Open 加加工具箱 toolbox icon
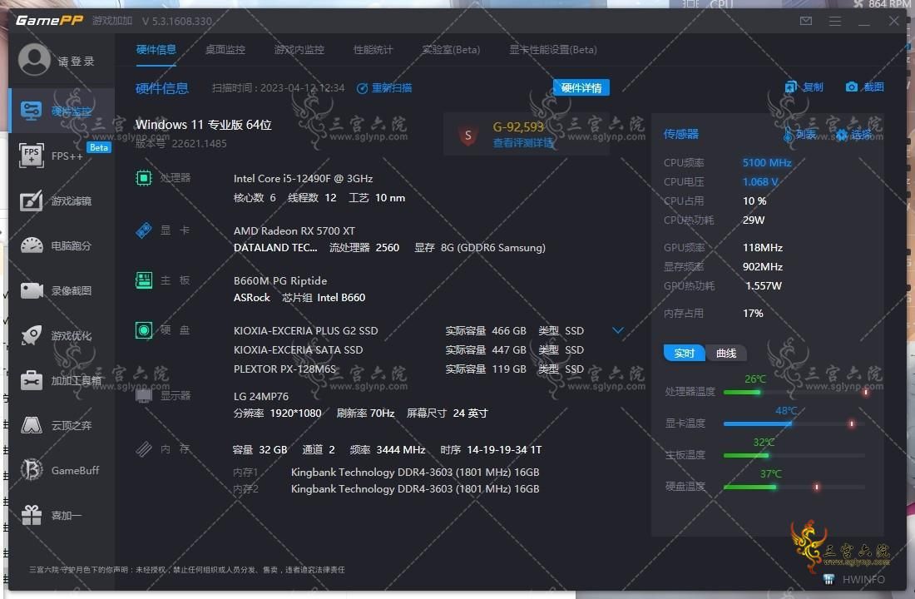This screenshot has height=599, width=915. tap(32, 380)
